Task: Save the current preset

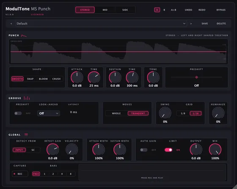Action: click(204, 24)
